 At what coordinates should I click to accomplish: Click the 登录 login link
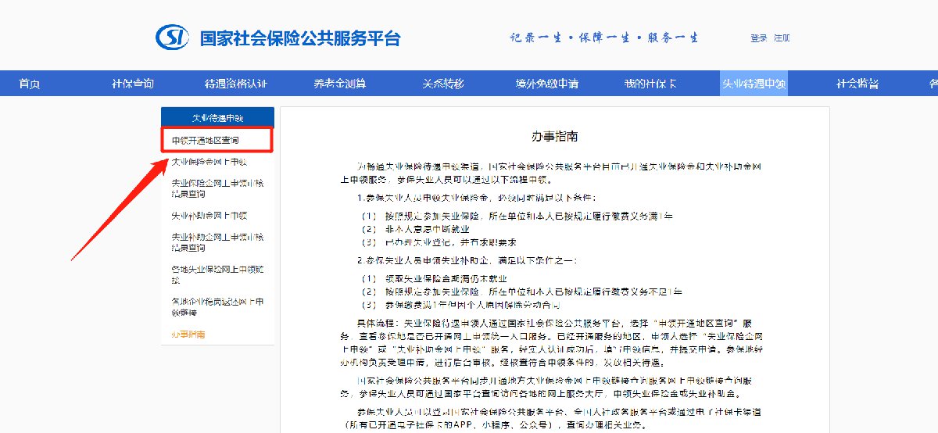[x=758, y=38]
